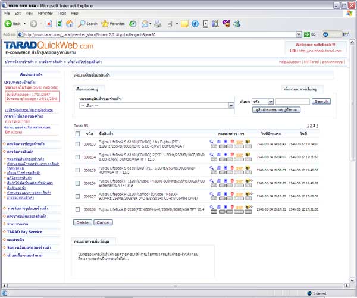This screenshot has height=298, width=357.
Task: Click the package box icon for product 000103
Action: 248,142
